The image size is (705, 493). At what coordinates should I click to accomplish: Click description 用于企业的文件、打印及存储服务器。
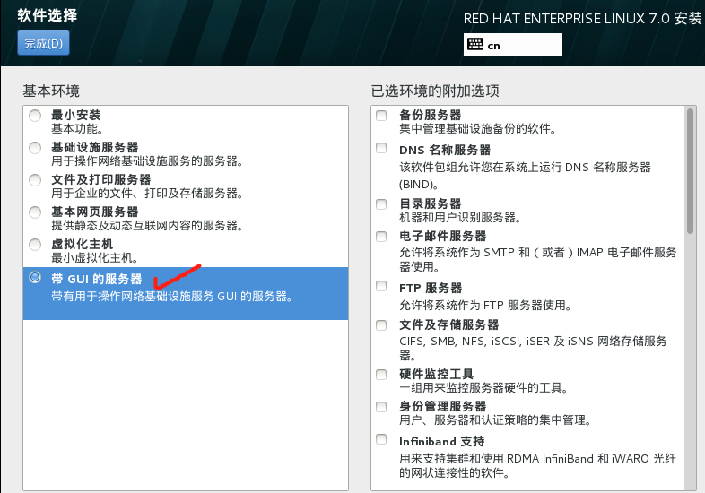[147, 194]
